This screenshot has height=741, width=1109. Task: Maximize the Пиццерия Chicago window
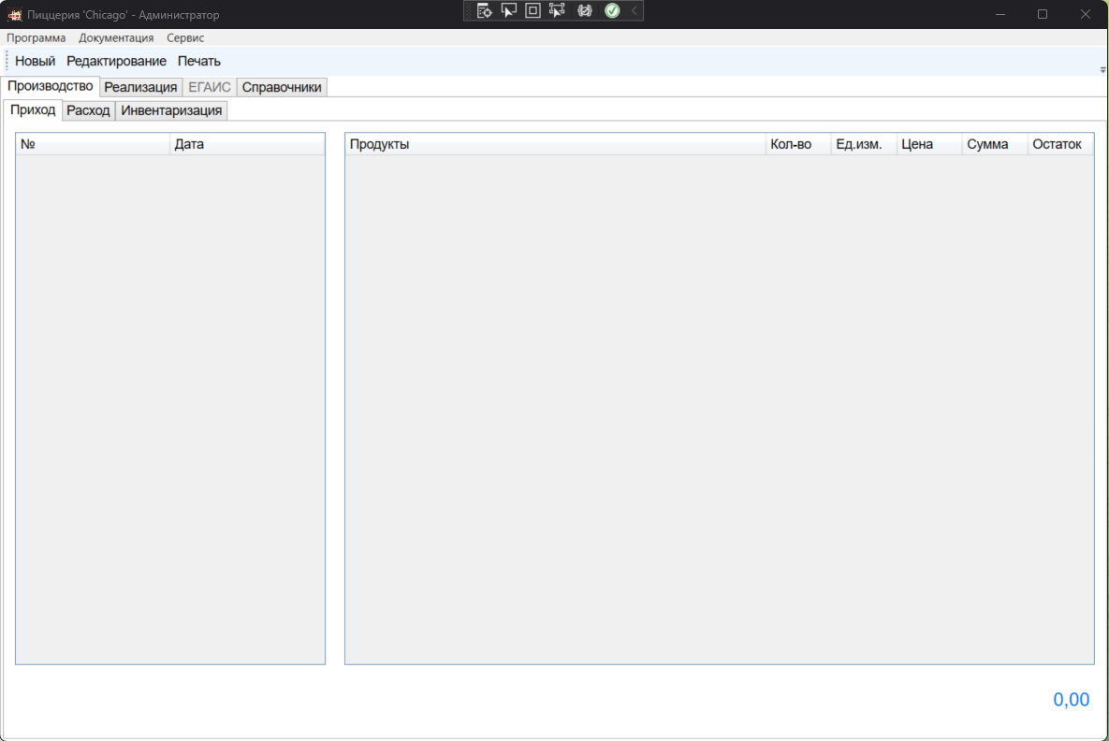(1043, 14)
